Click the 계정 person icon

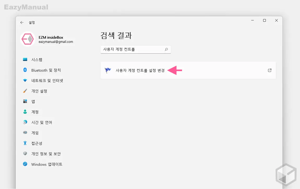[x=25, y=112]
